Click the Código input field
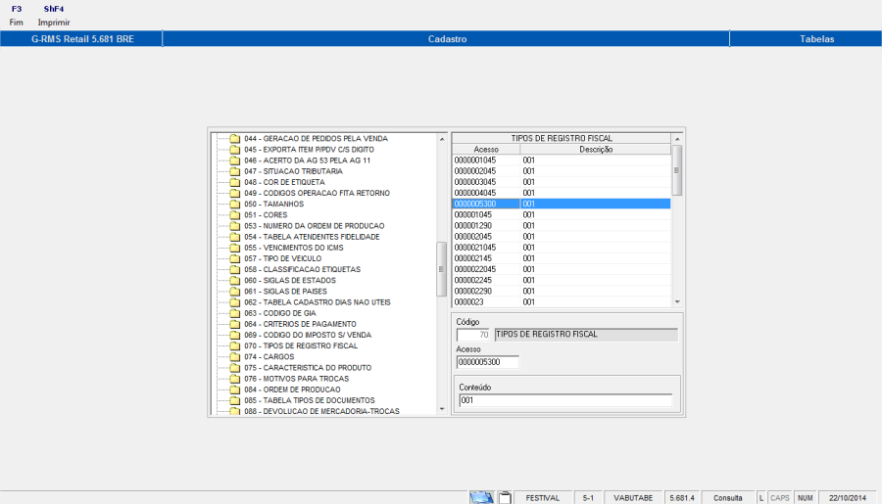Image resolution: width=882 pixels, height=504 pixels. click(x=472, y=335)
